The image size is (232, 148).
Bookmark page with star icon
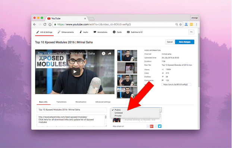(181, 24)
